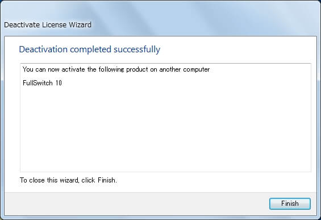Click the 'Deactivate License Wizard' window title

point(48,25)
